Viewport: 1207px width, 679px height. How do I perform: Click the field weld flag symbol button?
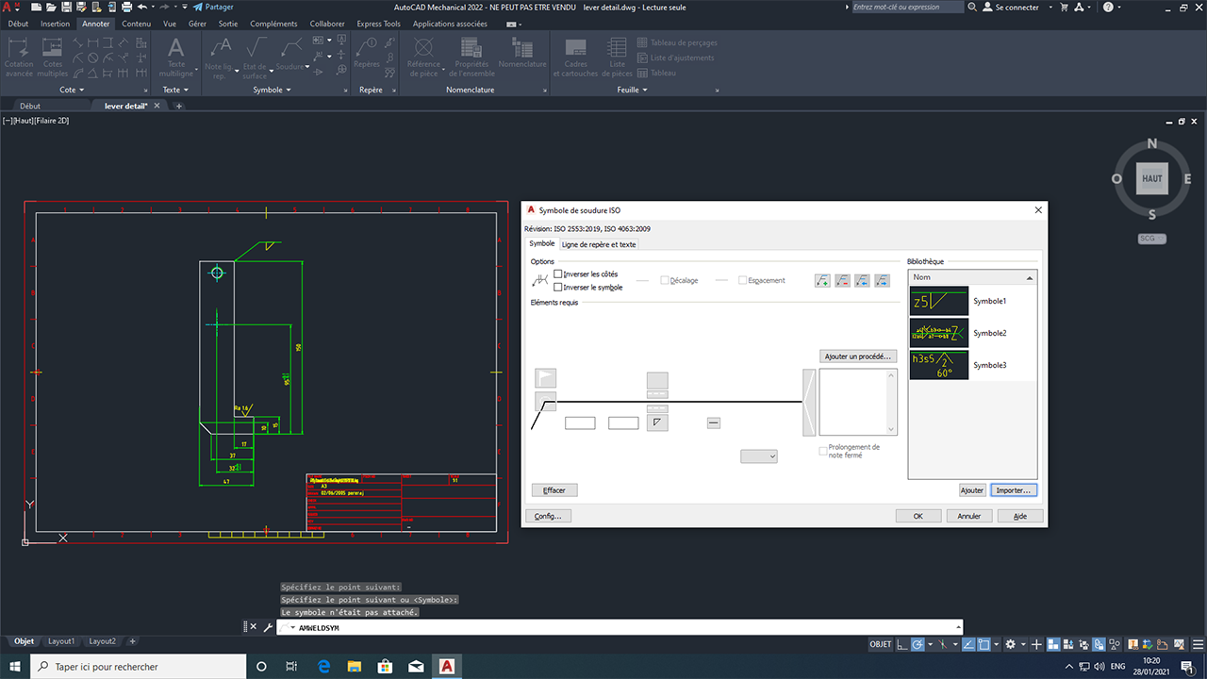(x=545, y=378)
